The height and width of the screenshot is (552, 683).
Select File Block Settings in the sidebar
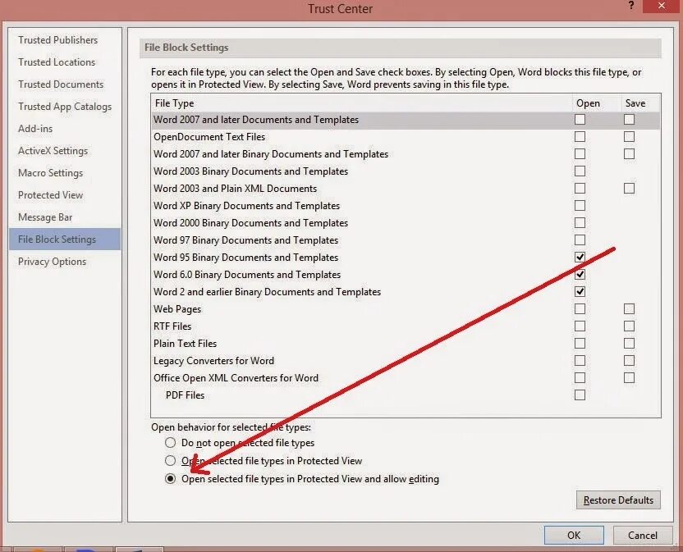[65, 239]
